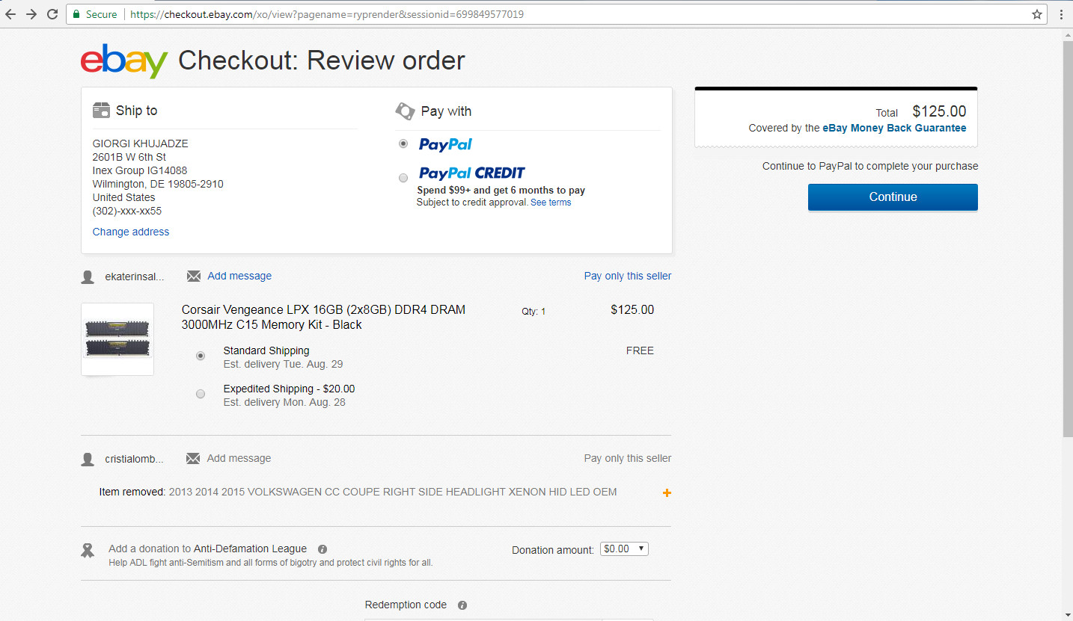Image resolution: width=1073 pixels, height=621 pixels.
Task: Bookmark this page with the star icon
Action: tap(1037, 14)
